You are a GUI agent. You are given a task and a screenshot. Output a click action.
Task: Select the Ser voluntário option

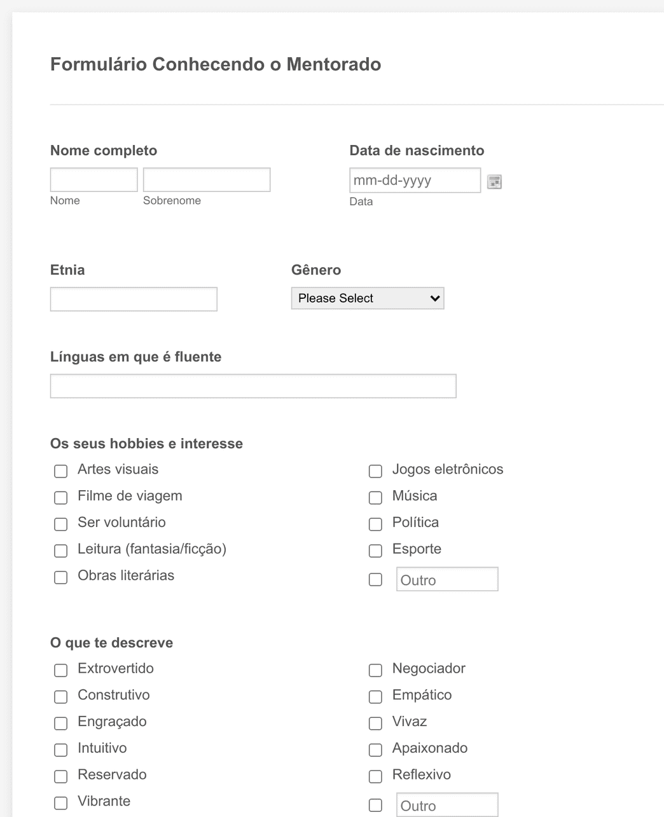pos(60,524)
